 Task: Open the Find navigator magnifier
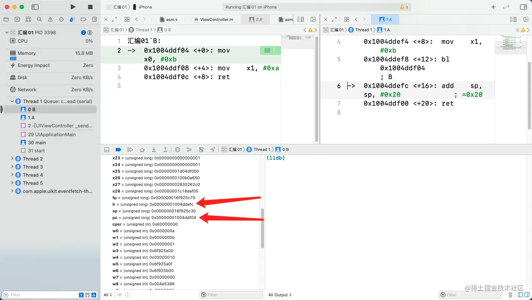click(x=39, y=20)
